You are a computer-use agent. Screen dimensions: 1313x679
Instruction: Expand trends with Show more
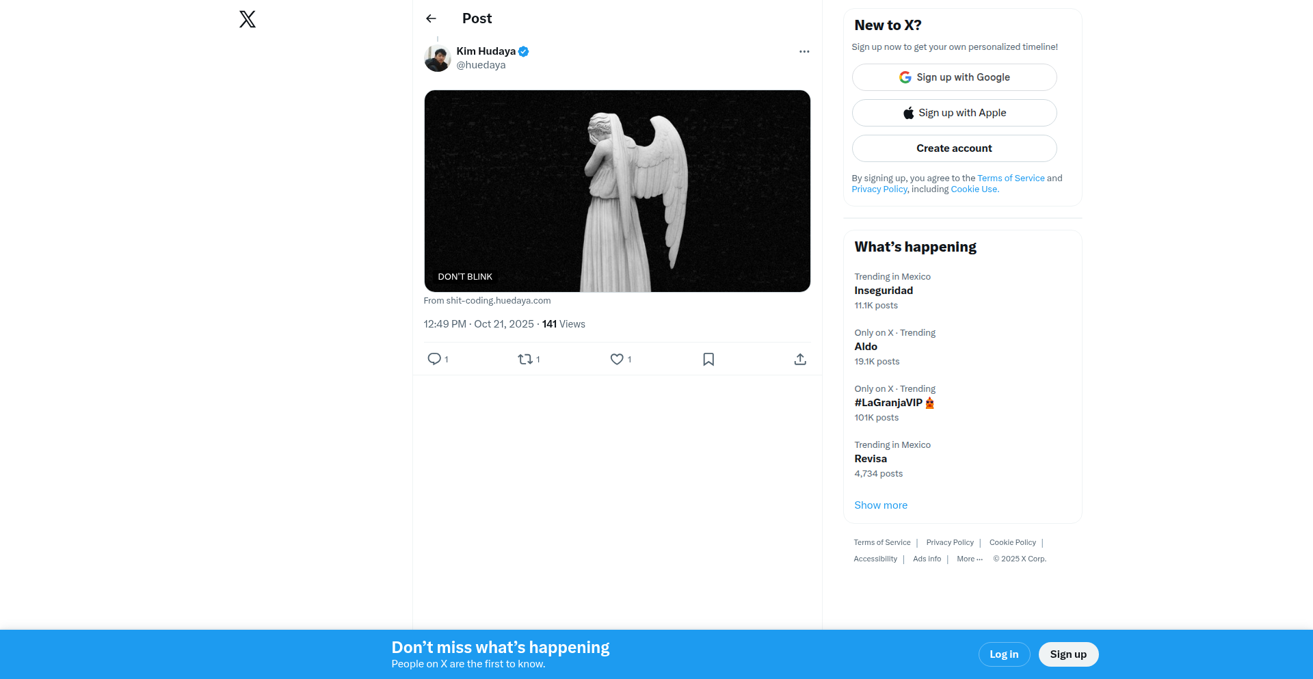881,505
